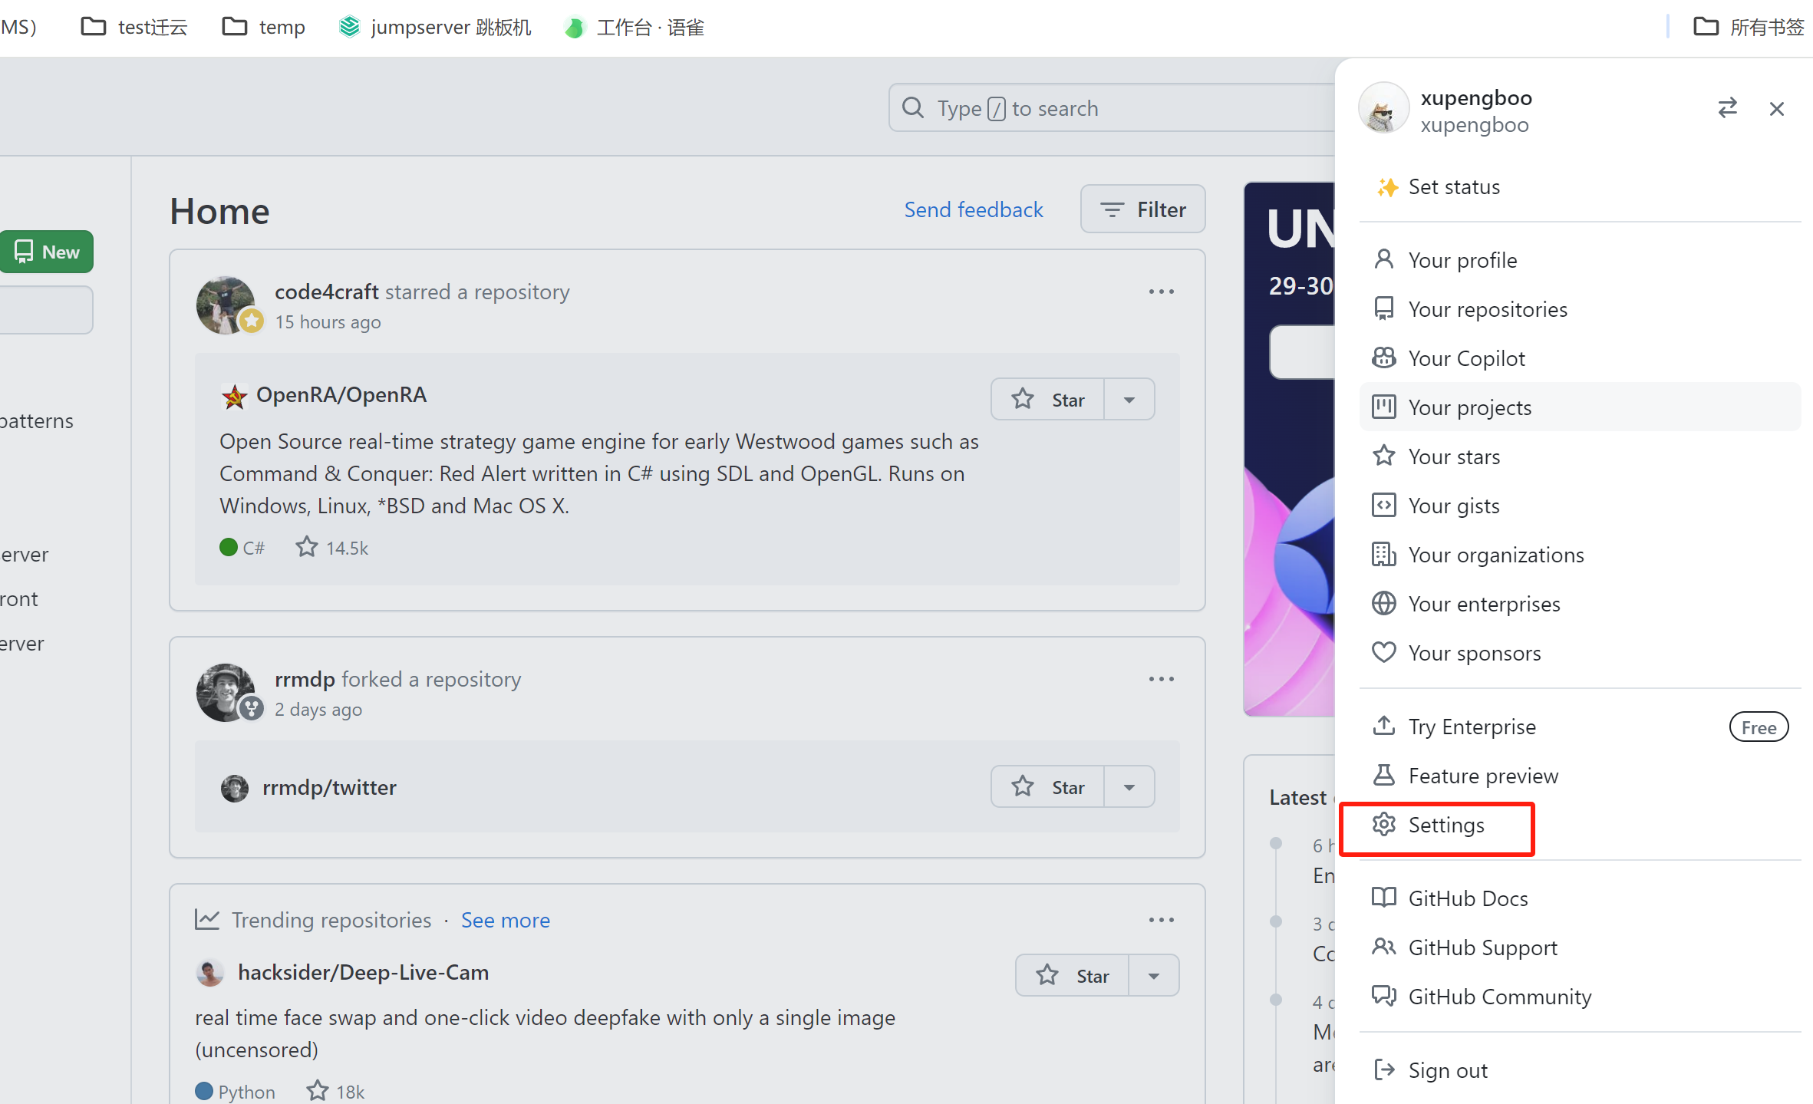Star the OpenRA/OpenRA repository
This screenshot has width=1813, height=1104.
click(x=1047, y=400)
